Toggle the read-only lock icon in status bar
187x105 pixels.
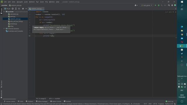pyautogui.click(x=175, y=104)
